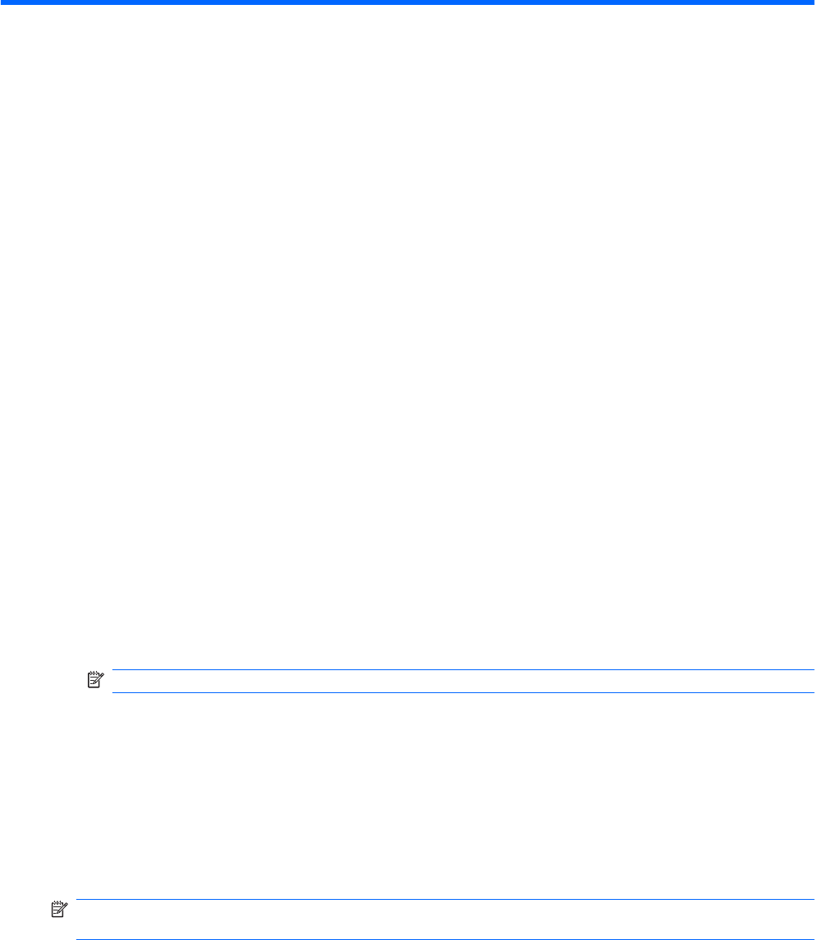Select the top border line of lower note
Screen dimensions: 815x940
click(x=445, y=899)
